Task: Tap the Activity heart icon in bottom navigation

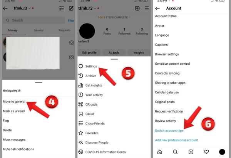Action: [x=206, y=152]
